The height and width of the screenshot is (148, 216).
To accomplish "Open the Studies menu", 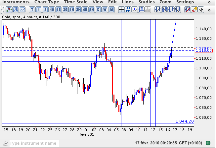I will tap(147, 2).
